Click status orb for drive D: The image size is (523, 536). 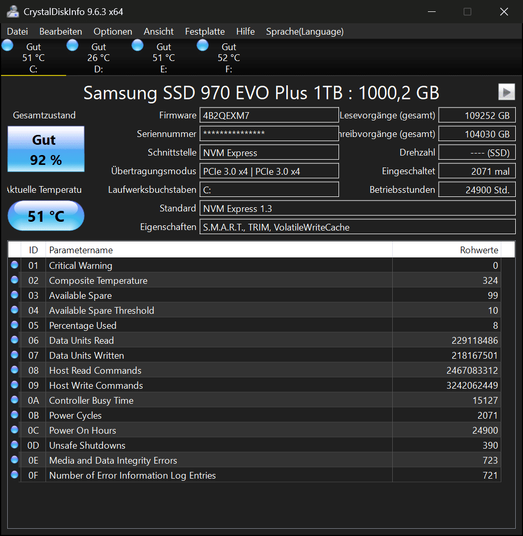(72, 45)
